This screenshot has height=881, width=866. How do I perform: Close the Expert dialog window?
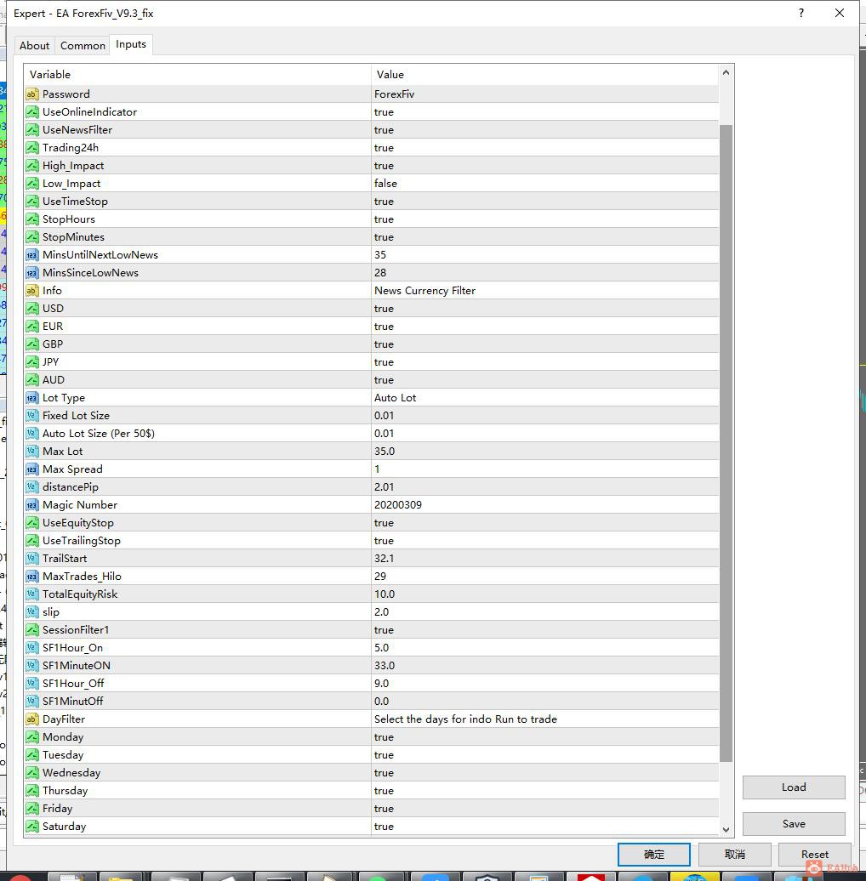click(840, 13)
